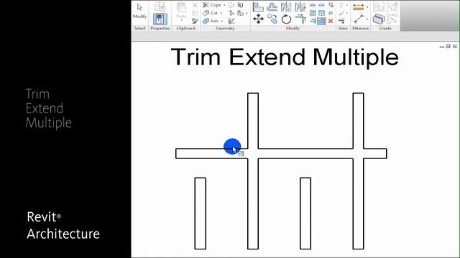Click the Measure panel label
460x258 pixels.
(x=361, y=29)
